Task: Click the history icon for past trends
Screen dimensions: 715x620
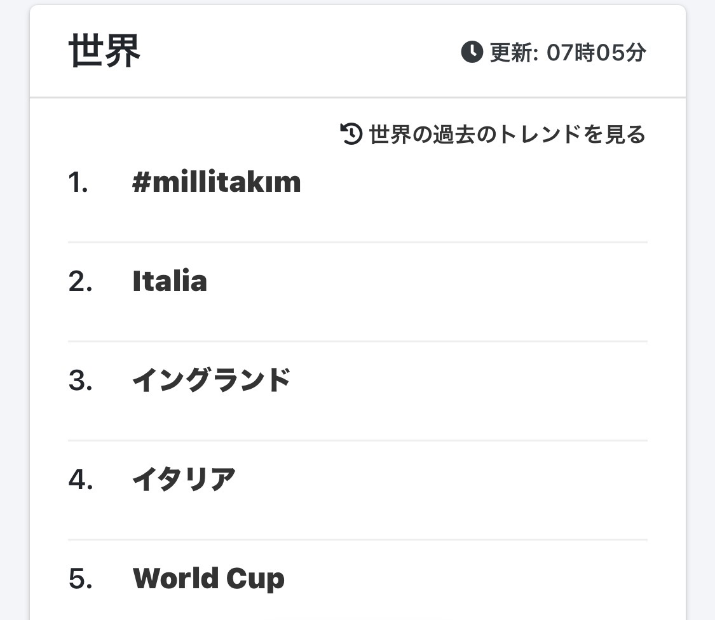Action: (351, 134)
